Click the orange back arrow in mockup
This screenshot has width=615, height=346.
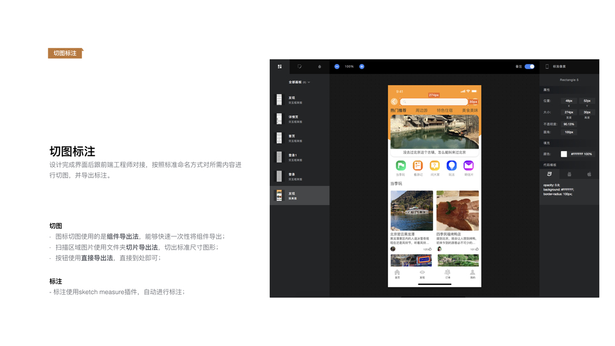tap(394, 101)
